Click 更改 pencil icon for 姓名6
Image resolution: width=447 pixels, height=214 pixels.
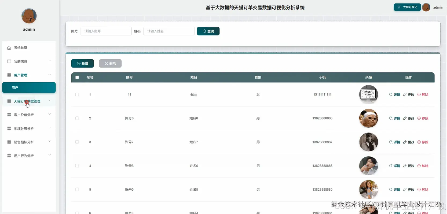405,166
